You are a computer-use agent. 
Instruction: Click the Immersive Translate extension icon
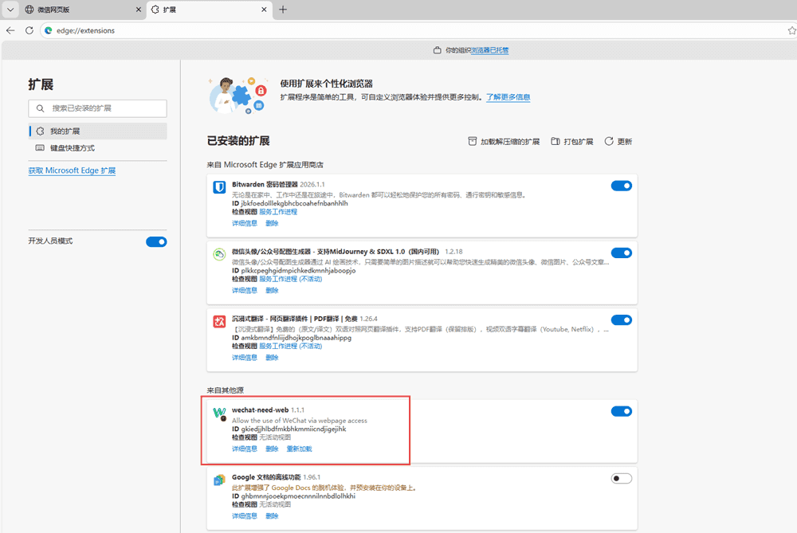[219, 321]
